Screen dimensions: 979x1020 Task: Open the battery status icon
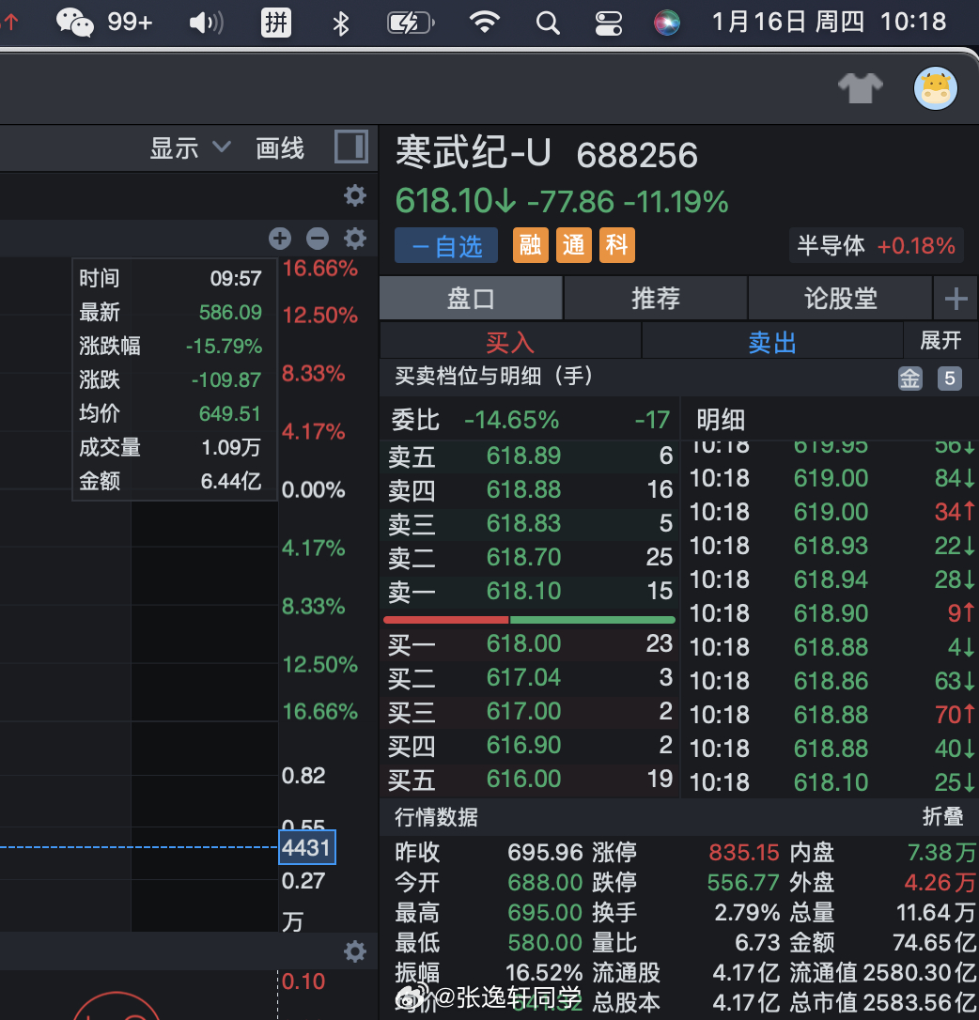(x=410, y=23)
